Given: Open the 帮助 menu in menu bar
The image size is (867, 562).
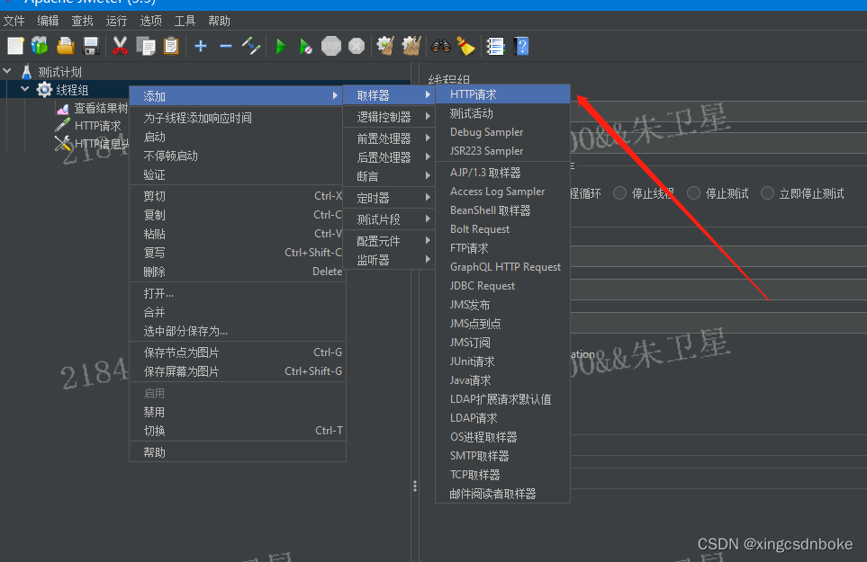Looking at the screenshot, I should 219,21.
